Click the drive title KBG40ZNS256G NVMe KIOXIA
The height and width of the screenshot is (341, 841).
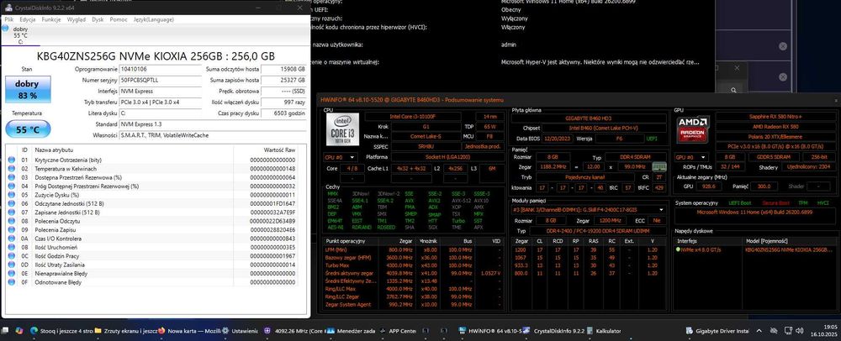(x=156, y=55)
